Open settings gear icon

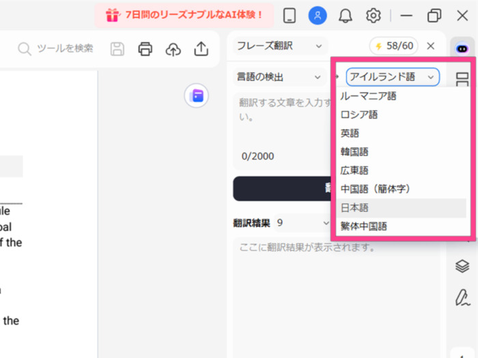coord(373,15)
